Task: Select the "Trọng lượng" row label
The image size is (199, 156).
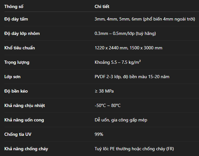Action: click(17, 62)
